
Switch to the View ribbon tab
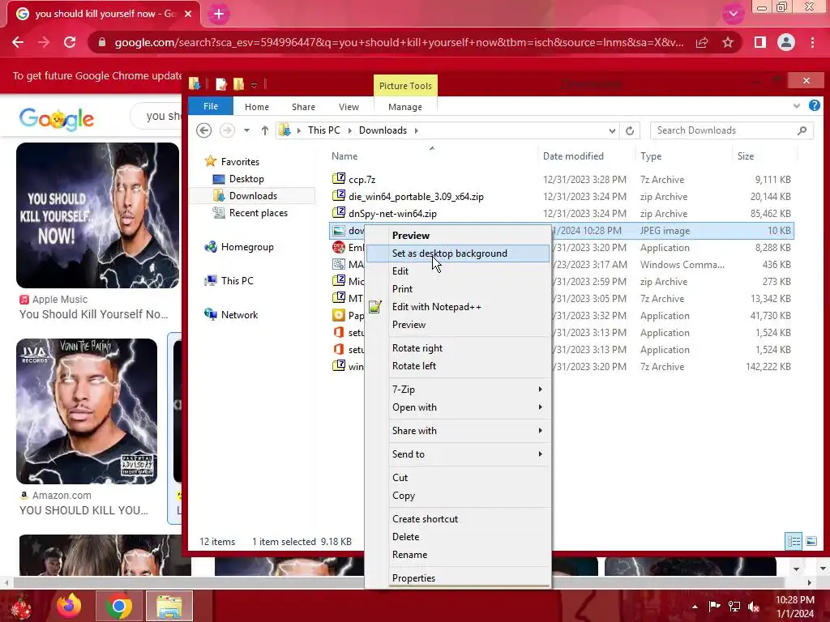pos(349,107)
